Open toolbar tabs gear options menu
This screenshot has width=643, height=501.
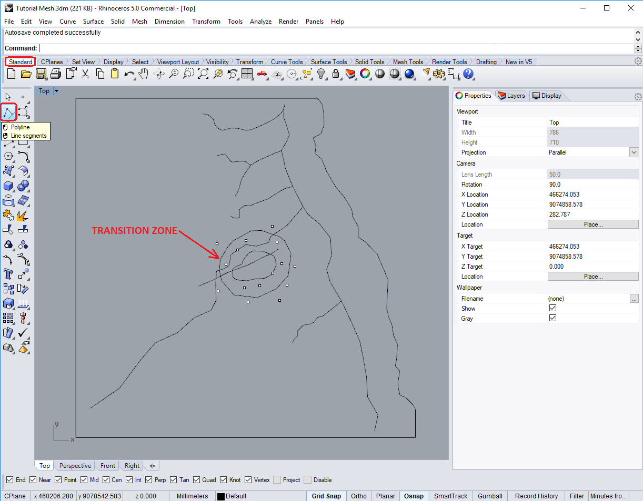[638, 62]
